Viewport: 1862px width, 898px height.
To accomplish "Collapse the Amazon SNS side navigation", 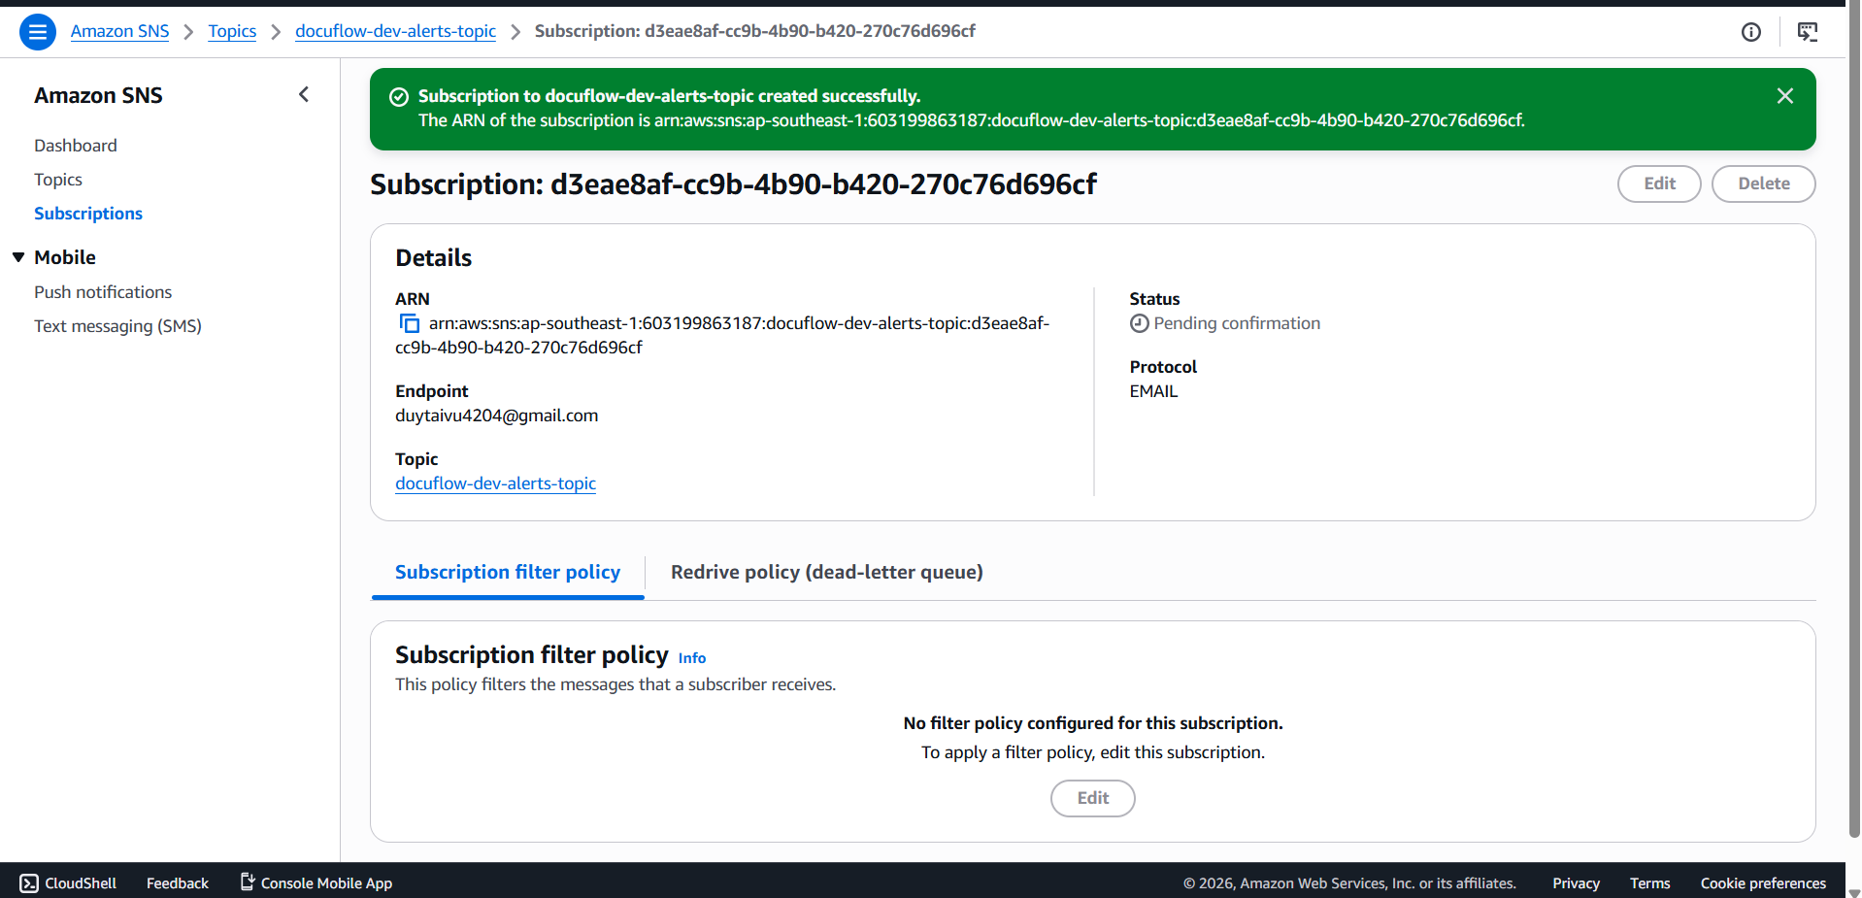I will pyautogui.click(x=304, y=94).
